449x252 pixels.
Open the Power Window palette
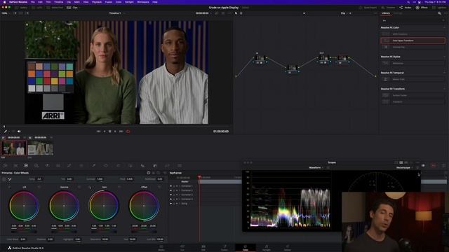pyautogui.click(x=106, y=165)
